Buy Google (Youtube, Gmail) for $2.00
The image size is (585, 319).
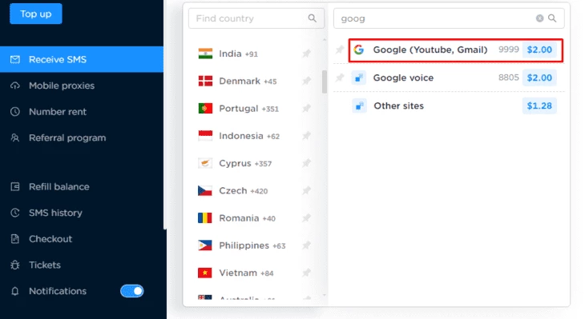(539, 50)
